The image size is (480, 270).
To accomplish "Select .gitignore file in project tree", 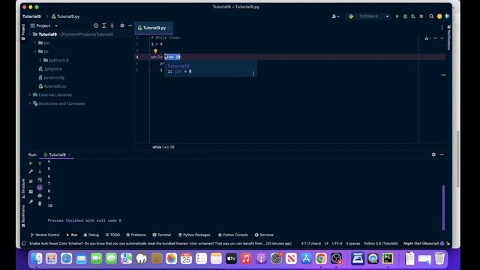I will [50, 69].
